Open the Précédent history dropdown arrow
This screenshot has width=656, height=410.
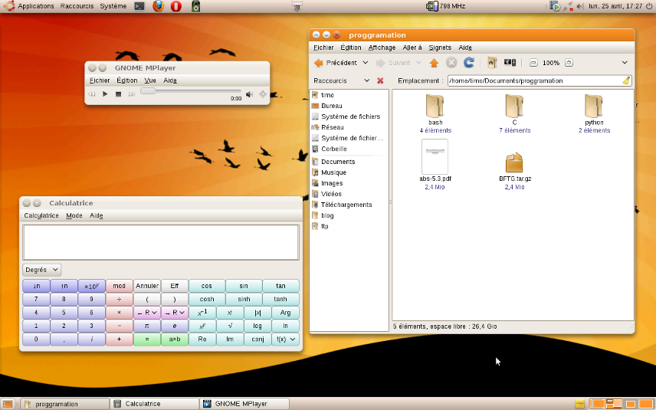click(x=366, y=63)
